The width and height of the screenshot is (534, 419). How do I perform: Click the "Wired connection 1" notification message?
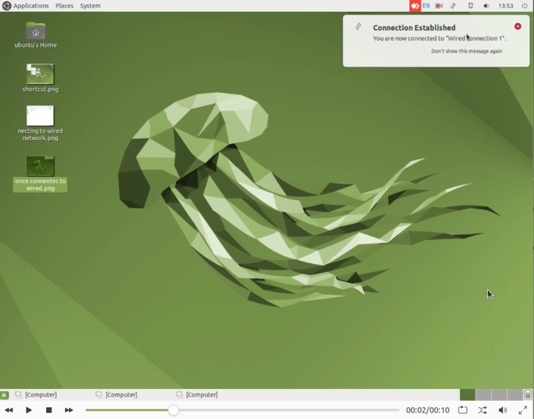pyautogui.click(x=440, y=38)
